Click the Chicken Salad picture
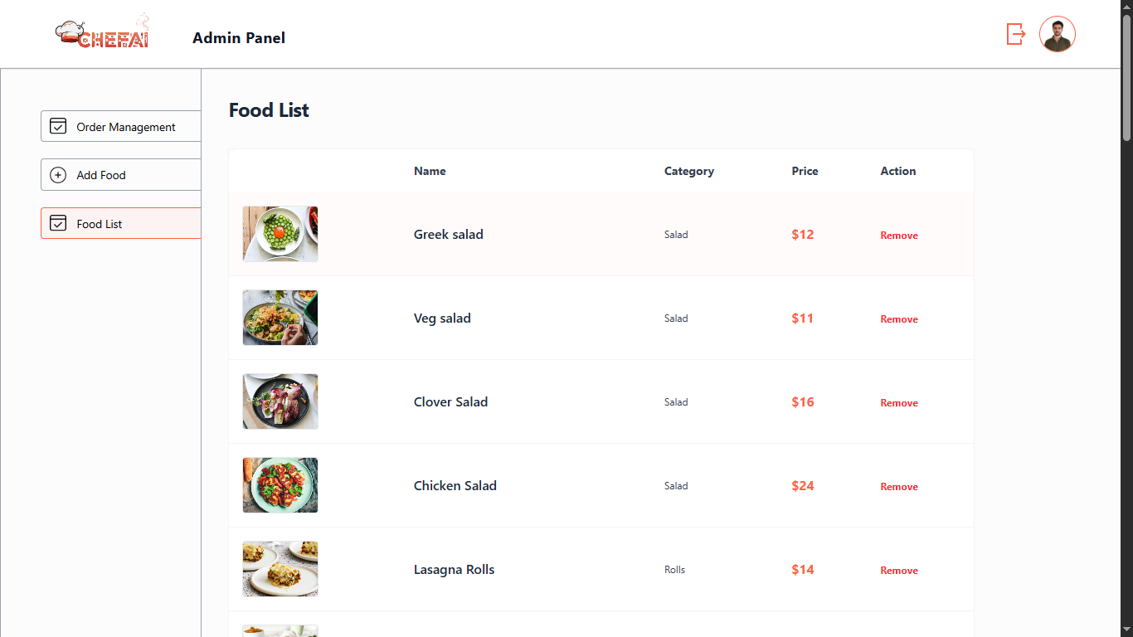 pos(280,485)
